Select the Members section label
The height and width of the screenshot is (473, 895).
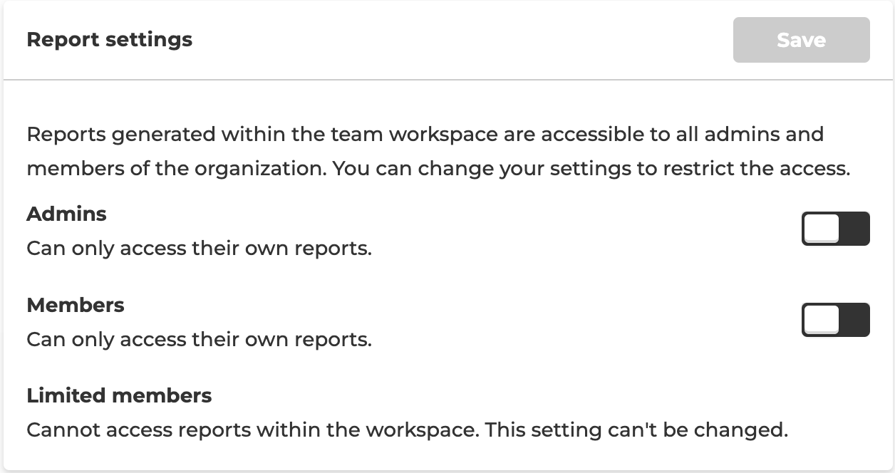coord(76,305)
